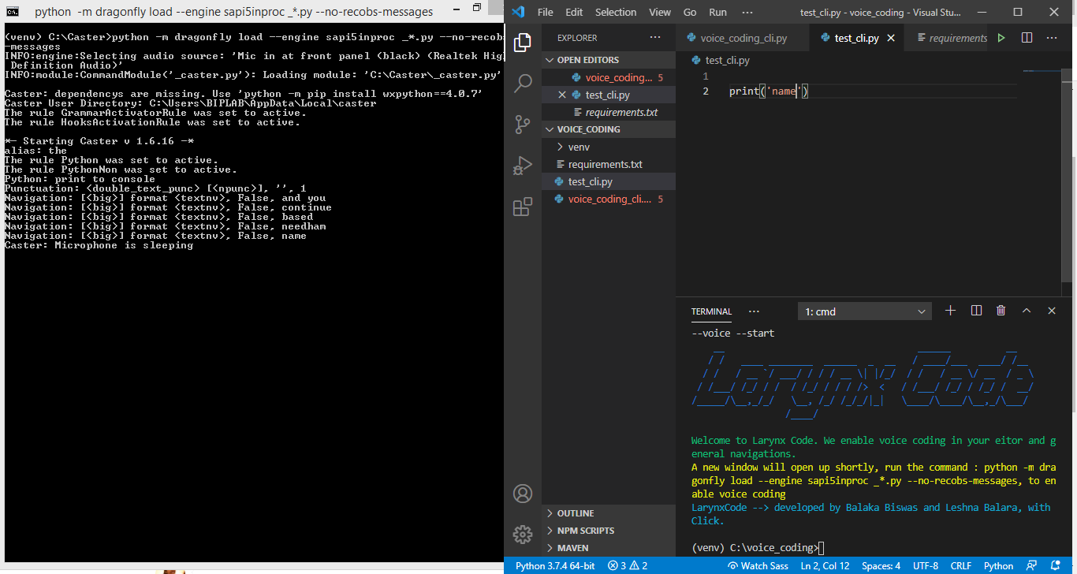Open the Extensions view
The image size is (1077, 574).
pyautogui.click(x=522, y=207)
